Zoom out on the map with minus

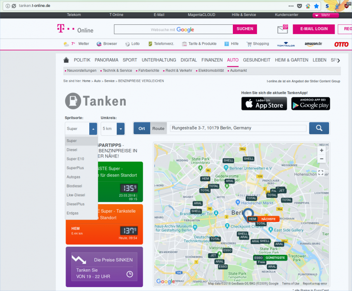pyautogui.click(x=321, y=159)
